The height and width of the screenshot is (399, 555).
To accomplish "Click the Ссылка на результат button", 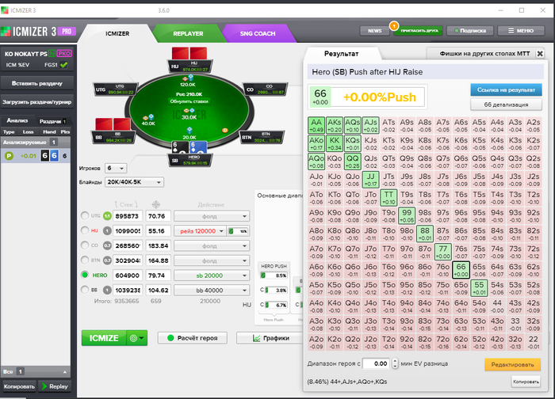I will [x=506, y=89].
